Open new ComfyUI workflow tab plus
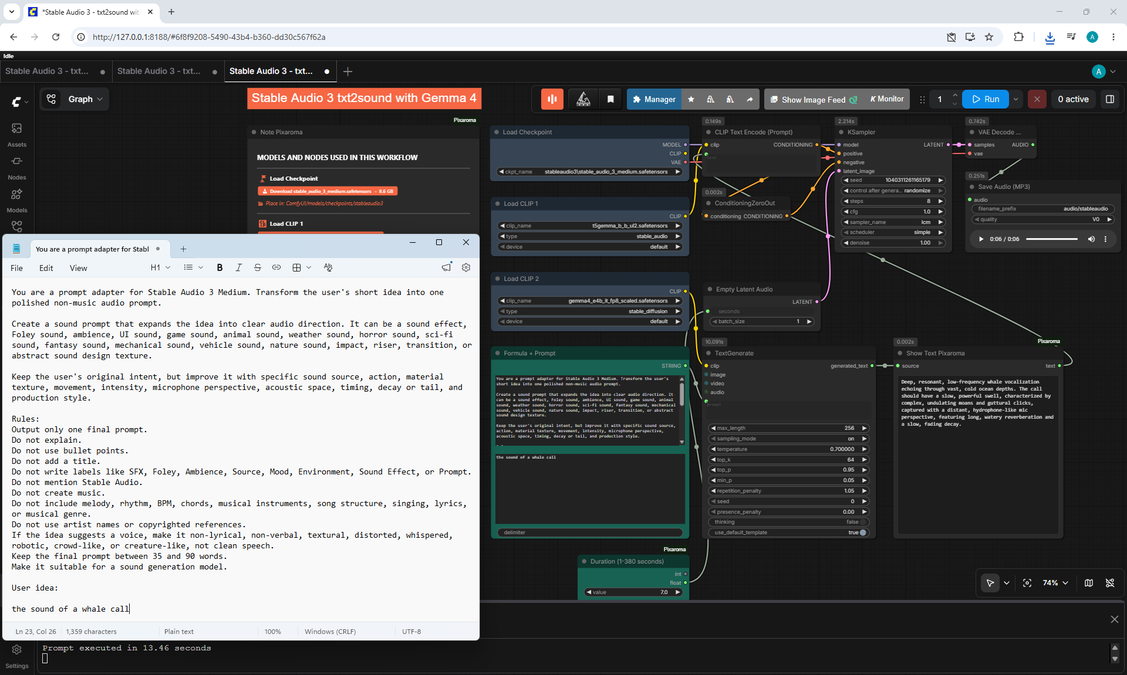This screenshot has height=675, width=1127. pos(347,72)
